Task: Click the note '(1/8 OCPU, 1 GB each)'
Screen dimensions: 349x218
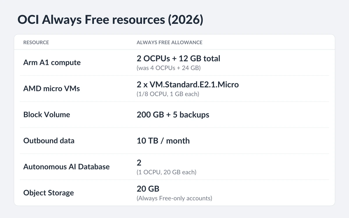Action: tap(168, 94)
